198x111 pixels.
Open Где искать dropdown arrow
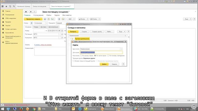(121, 49)
